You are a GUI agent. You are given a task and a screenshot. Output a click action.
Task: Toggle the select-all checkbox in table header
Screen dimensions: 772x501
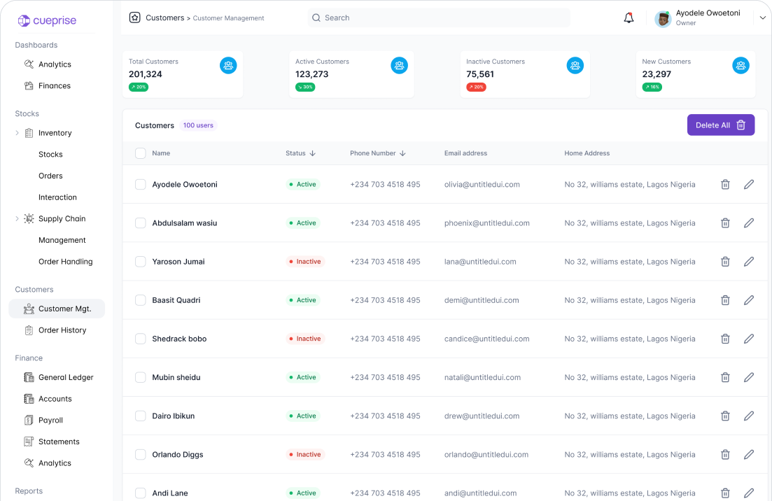coord(141,153)
